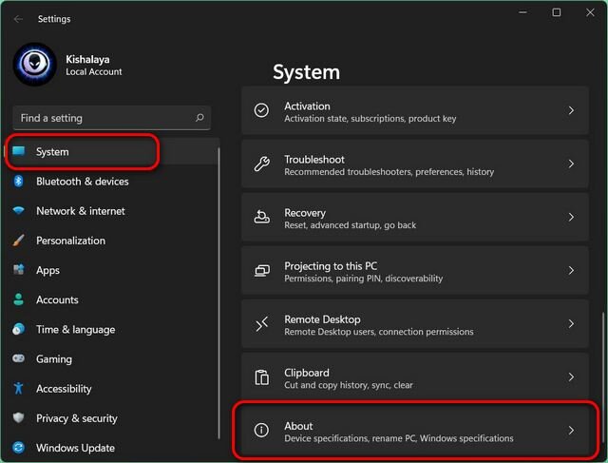Click the search magnifier icon
This screenshot has width=608, height=463.
(199, 118)
